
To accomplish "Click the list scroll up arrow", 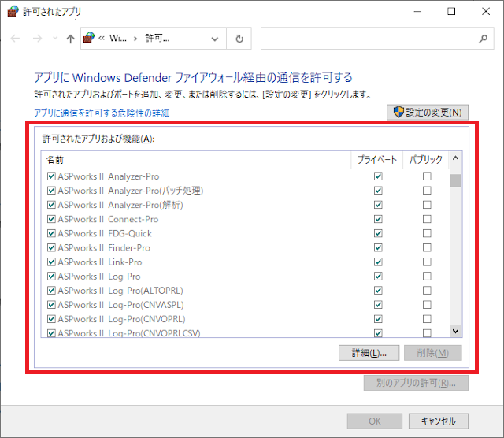I will click(455, 158).
